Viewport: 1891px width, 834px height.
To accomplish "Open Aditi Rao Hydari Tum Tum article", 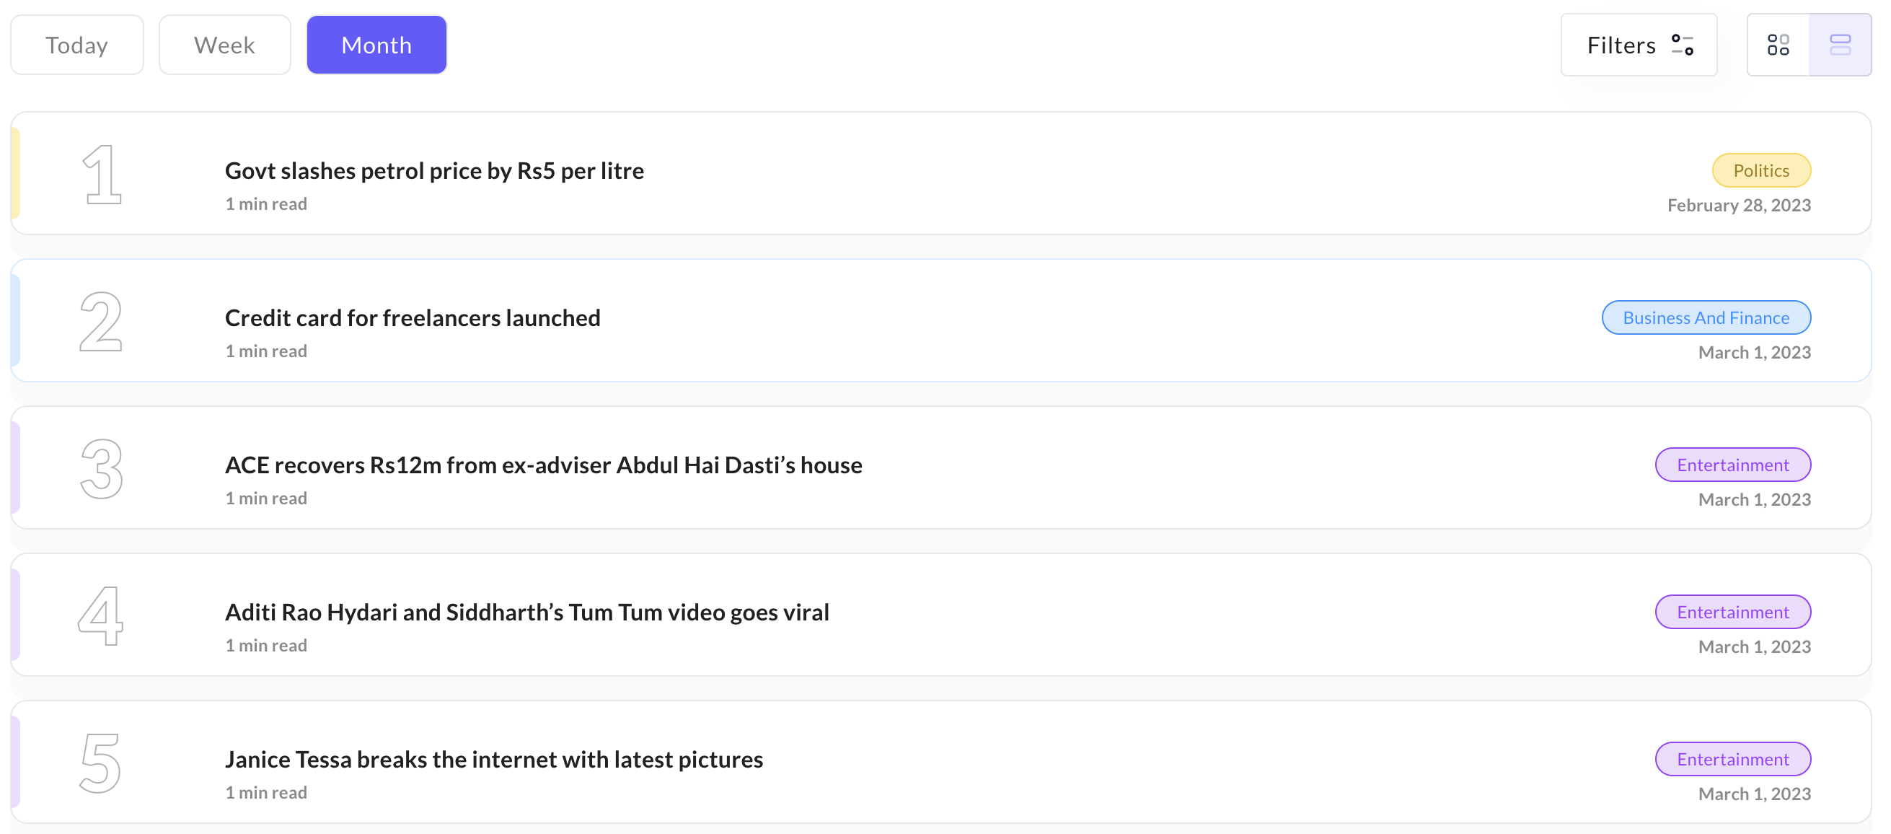I will click(527, 612).
